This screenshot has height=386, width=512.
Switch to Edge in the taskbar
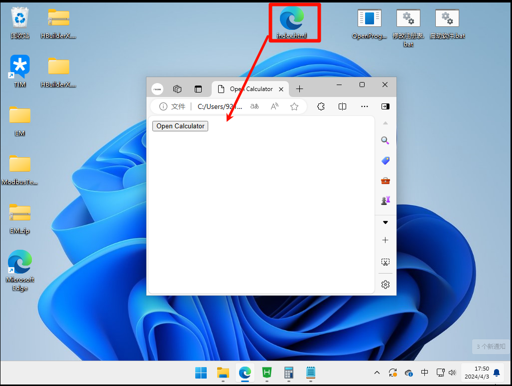(x=245, y=373)
